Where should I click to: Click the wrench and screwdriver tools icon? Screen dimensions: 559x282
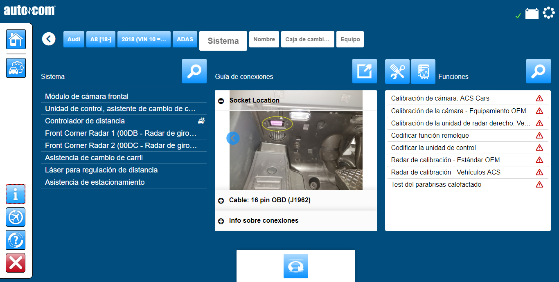point(397,72)
